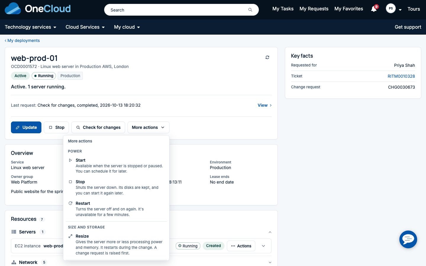Click the Start play icon in the menu
The image size is (426, 266).
point(70,160)
